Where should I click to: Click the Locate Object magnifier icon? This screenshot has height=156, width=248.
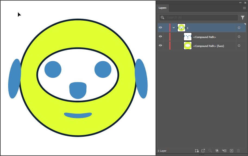pyautogui.click(x=210, y=151)
